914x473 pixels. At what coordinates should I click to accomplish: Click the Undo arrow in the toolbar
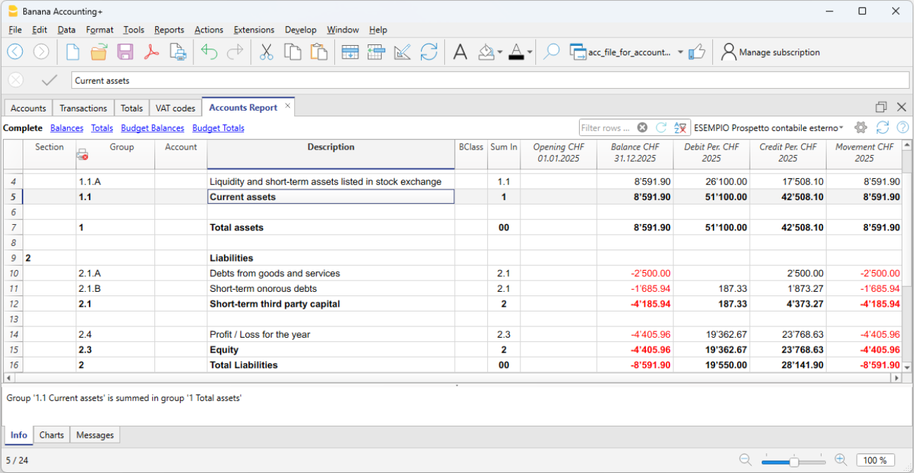[x=209, y=52]
